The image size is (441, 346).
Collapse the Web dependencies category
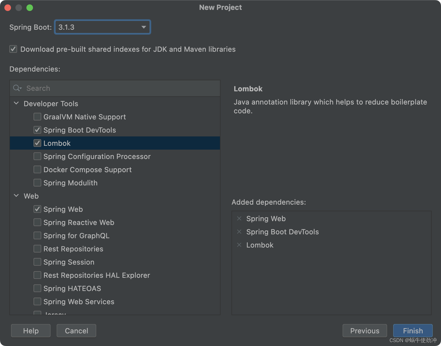[x=16, y=196]
